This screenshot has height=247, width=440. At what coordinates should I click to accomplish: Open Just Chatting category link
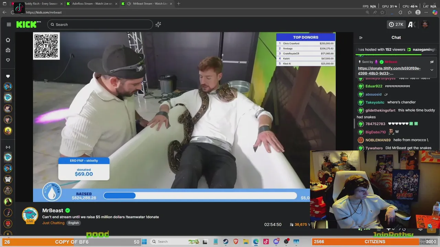[53, 223]
